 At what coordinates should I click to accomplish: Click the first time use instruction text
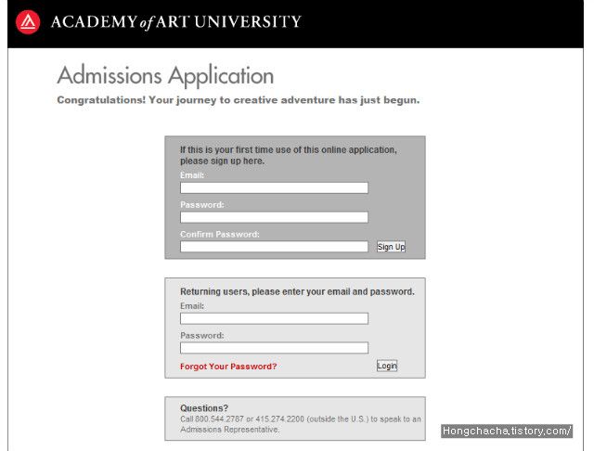[x=289, y=155]
